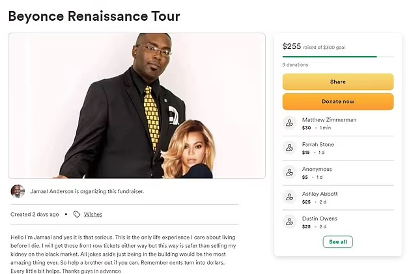Click the Matthew Zimmerman donor name
The width and height of the screenshot is (411, 274).
click(329, 120)
